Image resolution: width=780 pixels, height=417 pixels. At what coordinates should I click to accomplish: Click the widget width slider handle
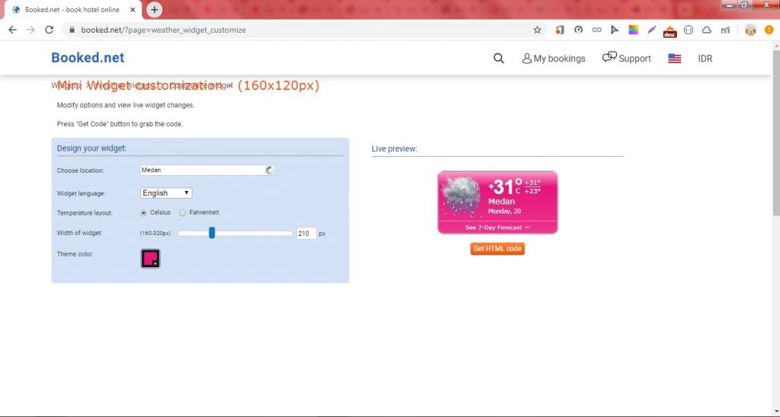click(212, 233)
